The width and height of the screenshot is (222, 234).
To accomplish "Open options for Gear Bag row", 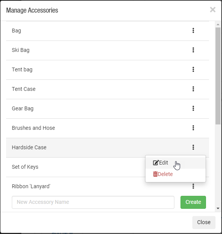I will pyautogui.click(x=193, y=108).
